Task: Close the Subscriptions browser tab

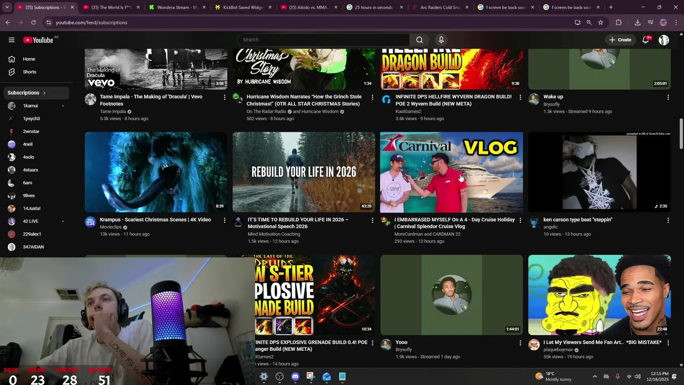Action: click(72, 7)
